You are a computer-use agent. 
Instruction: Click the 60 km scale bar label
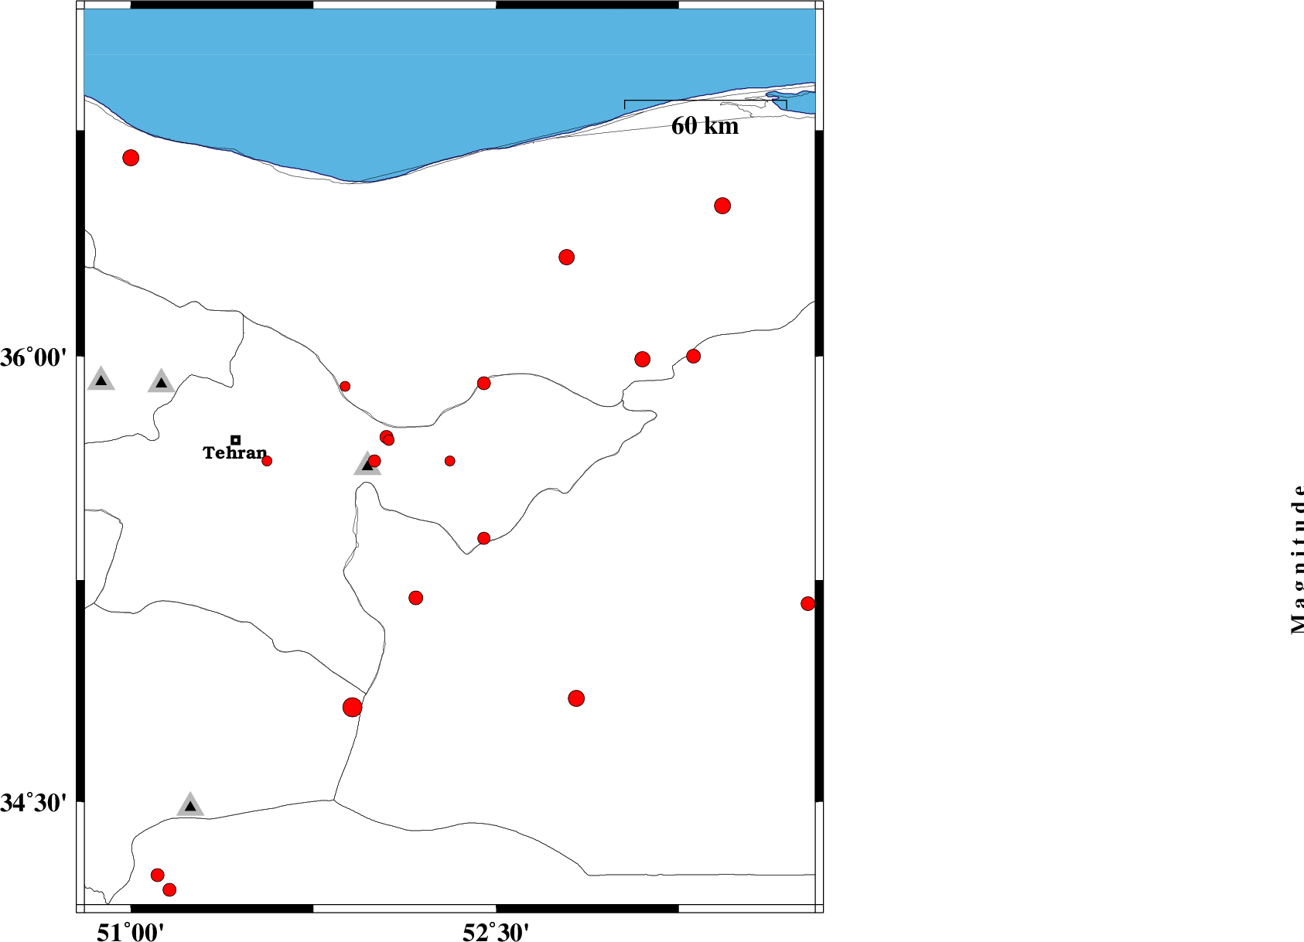(705, 126)
